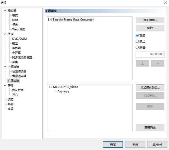Click the 下 move-down button
This screenshot has height=150, width=169.
(x=158, y=63)
